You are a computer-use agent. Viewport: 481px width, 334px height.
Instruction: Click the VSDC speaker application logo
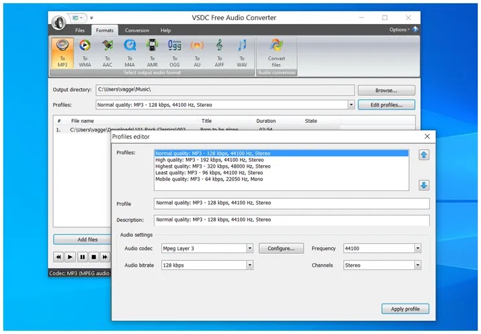pyautogui.click(x=58, y=23)
